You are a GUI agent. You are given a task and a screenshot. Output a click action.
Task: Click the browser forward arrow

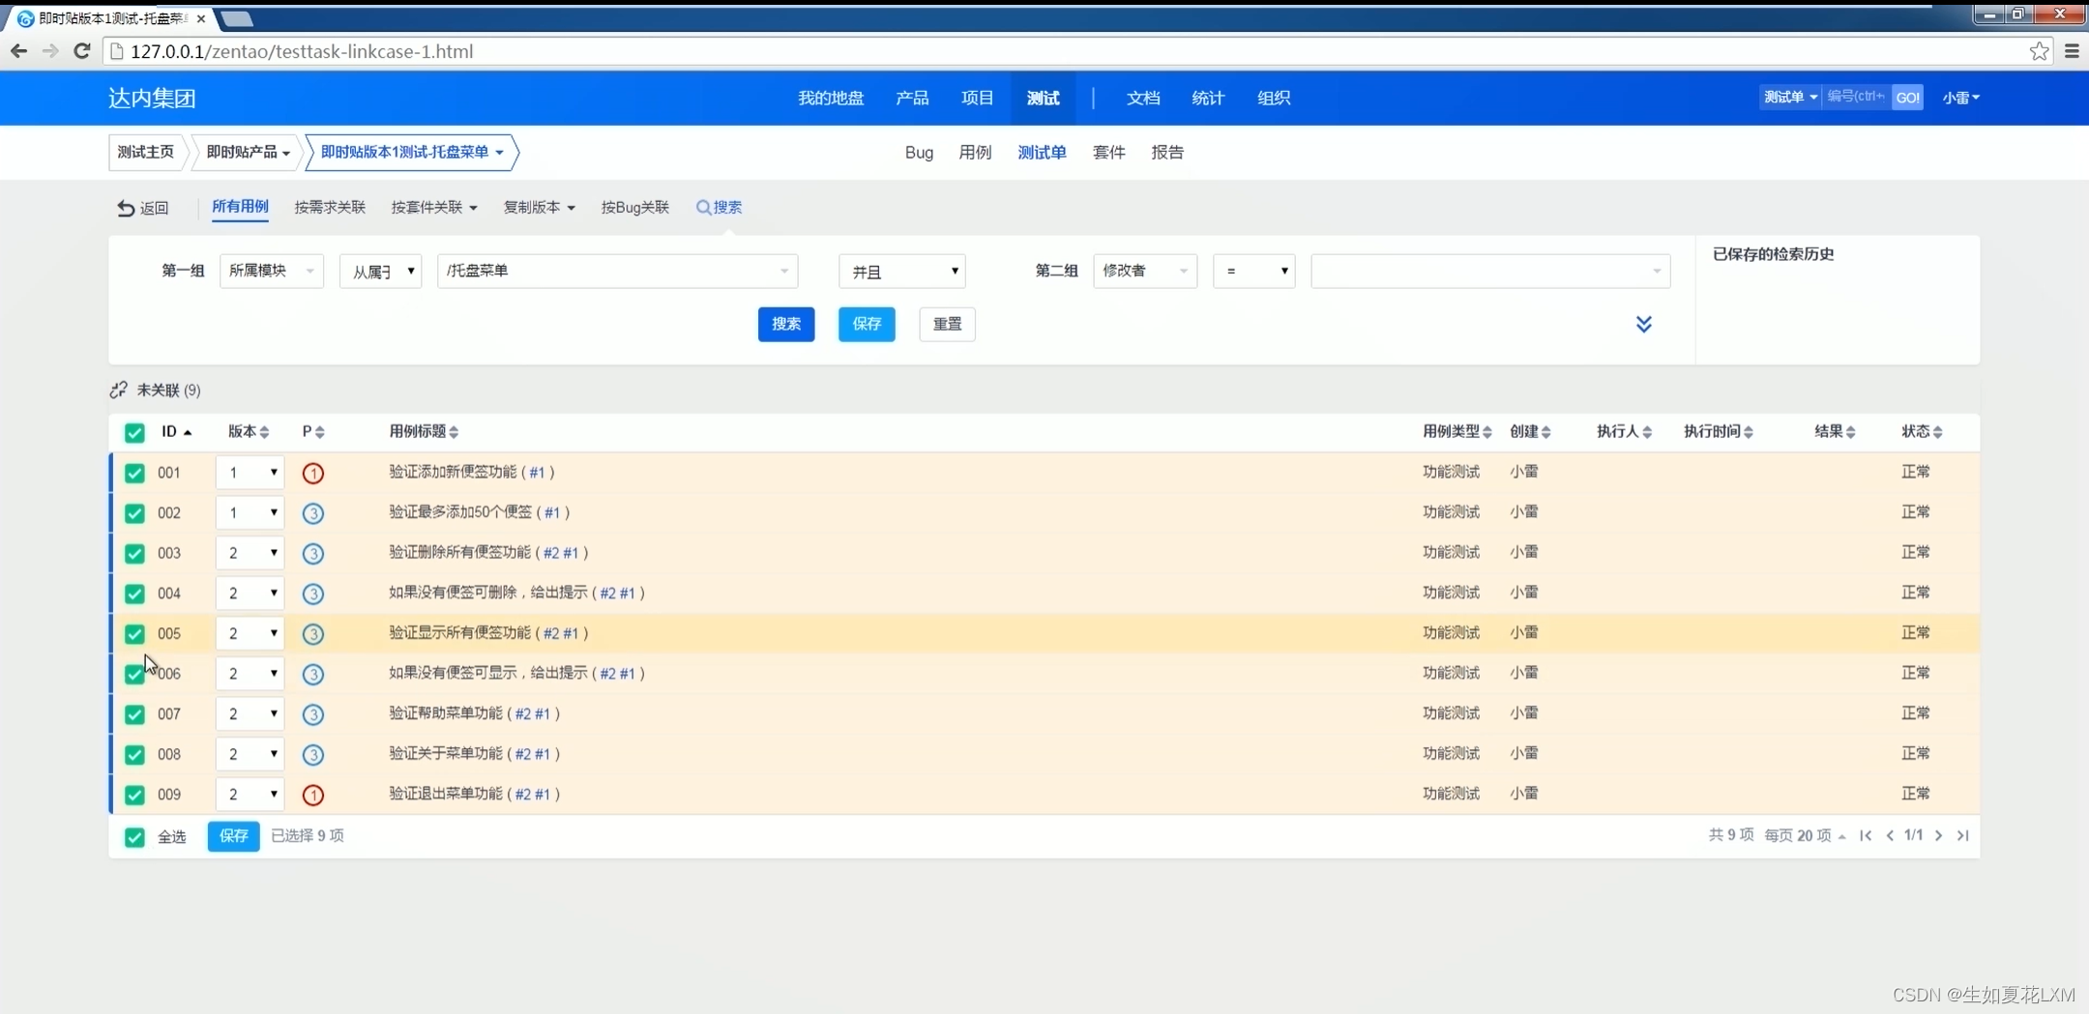pyautogui.click(x=50, y=51)
